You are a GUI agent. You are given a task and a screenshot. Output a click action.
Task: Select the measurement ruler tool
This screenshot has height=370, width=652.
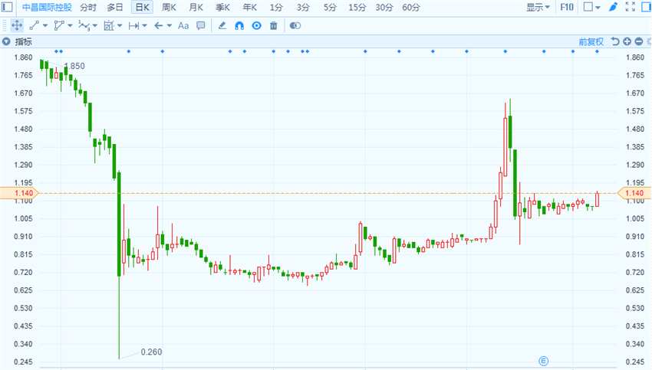click(x=108, y=26)
